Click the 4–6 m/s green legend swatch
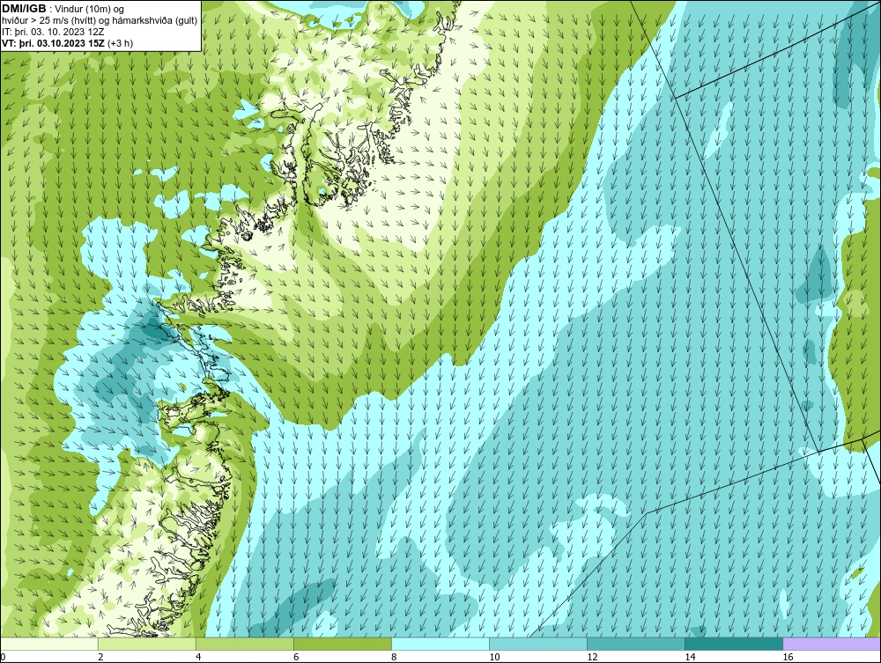Viewport: 881px width, 663px height. coord(244,644)
